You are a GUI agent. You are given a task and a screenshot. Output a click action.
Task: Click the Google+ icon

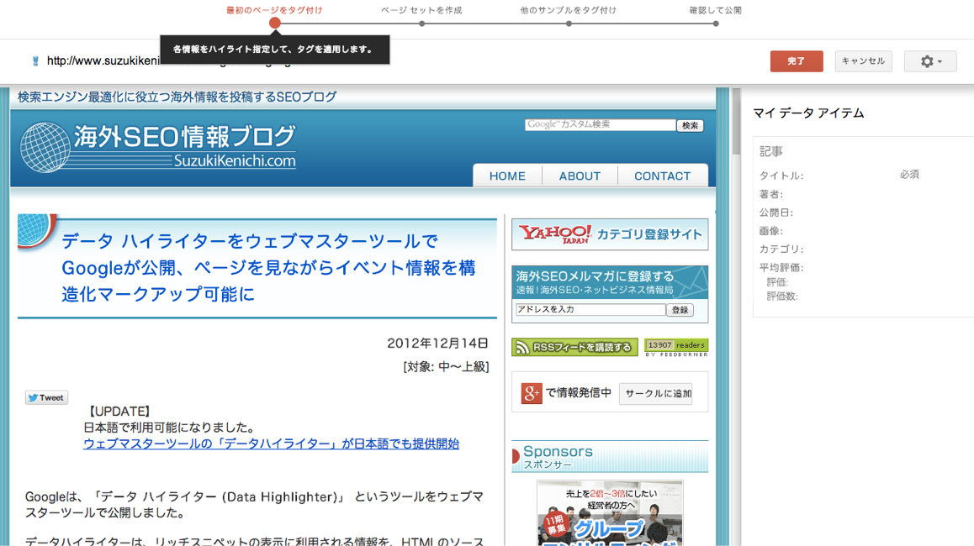531,393
